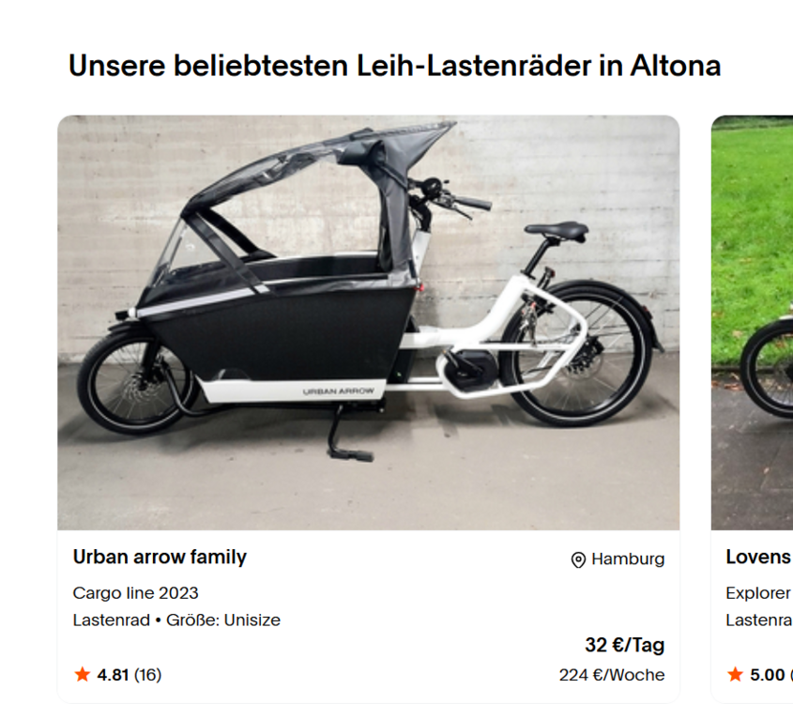Screen dimensions: 793x704
Task: Open the Urban Arrow cargo bike photo
Action: pyautogui.click(x=368, y=323)
